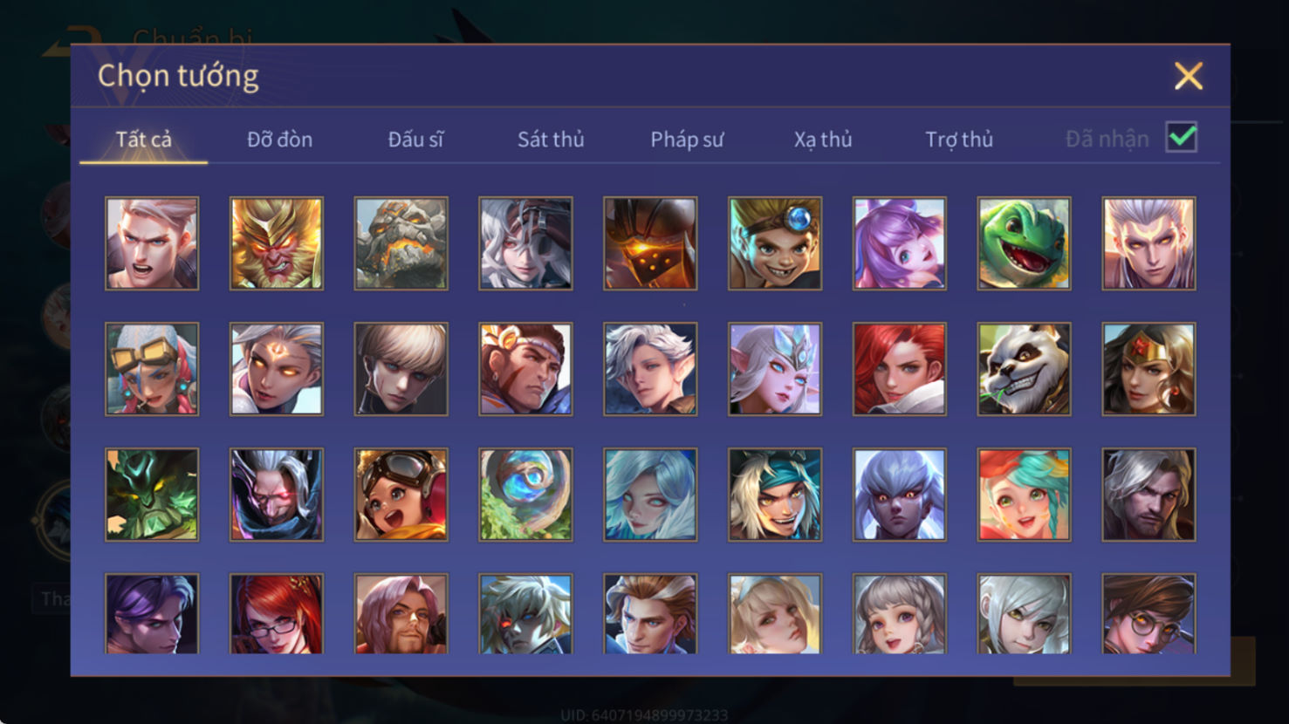Show the Pháp sư heroes tab

coord(687,140)
